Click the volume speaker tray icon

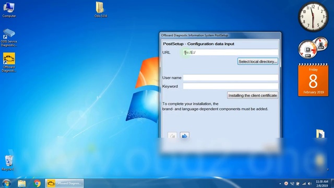click(x=309, y=183)
